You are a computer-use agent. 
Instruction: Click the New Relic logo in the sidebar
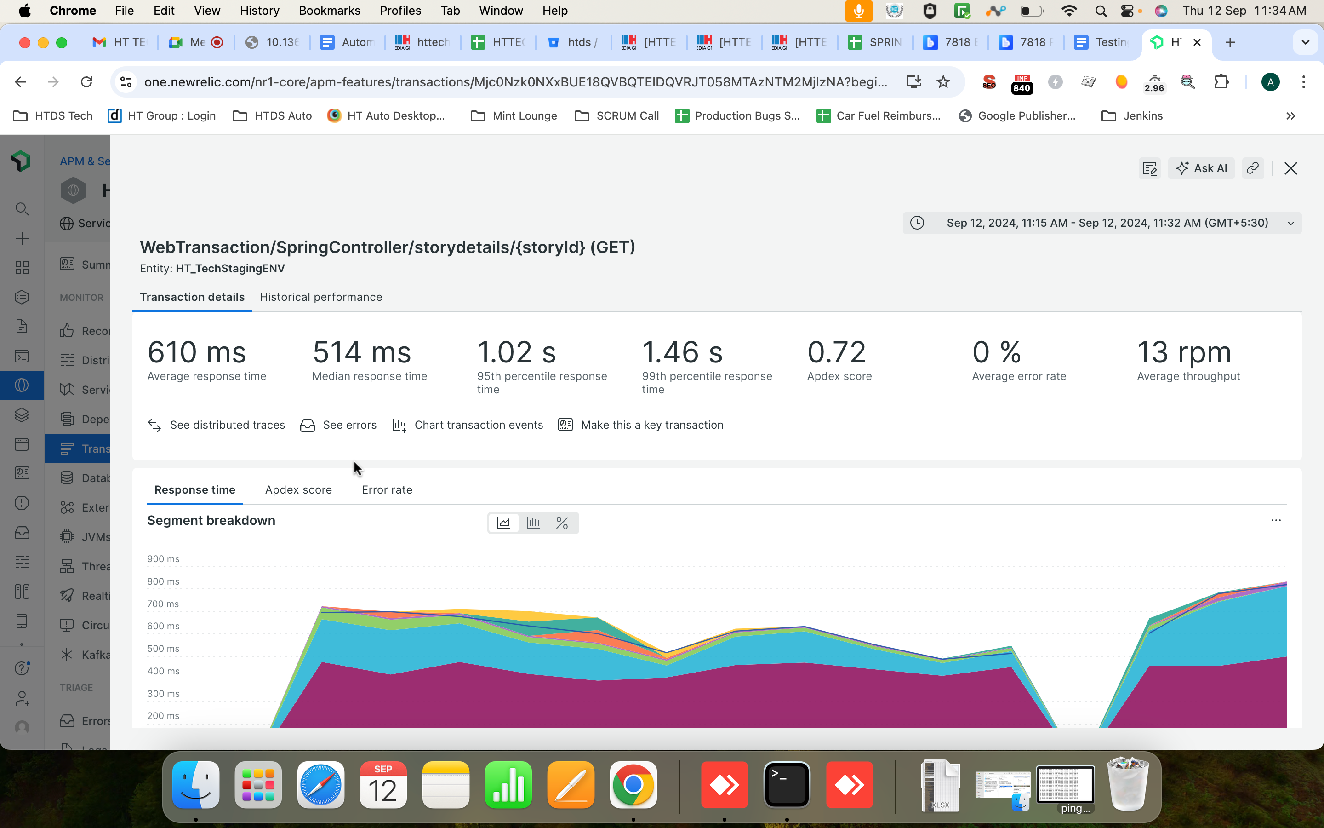pos(21,161)
